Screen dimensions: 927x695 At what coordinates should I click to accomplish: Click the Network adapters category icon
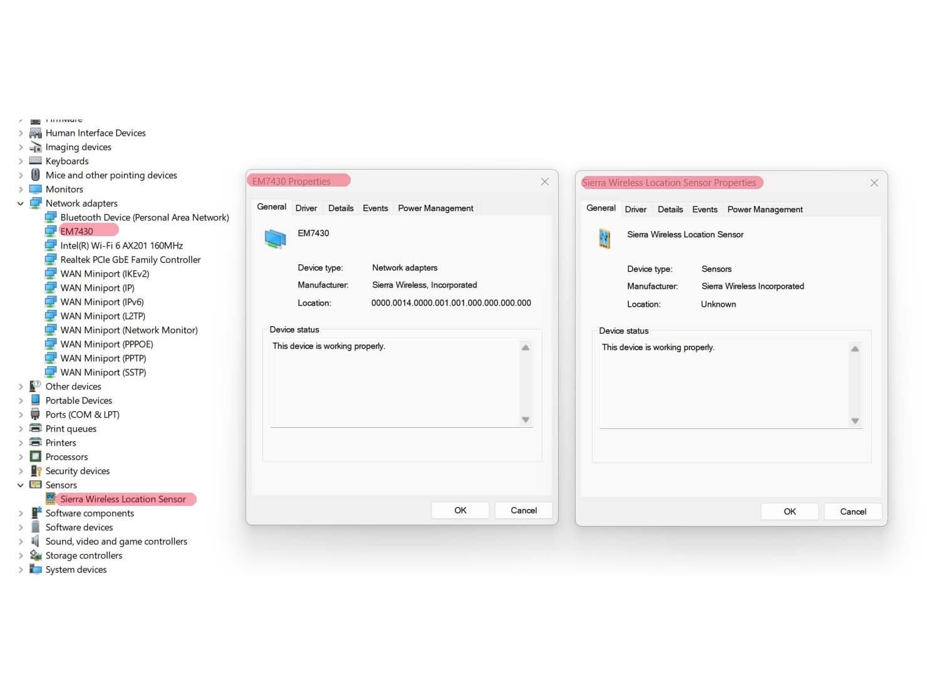click(x=36, y=203)
